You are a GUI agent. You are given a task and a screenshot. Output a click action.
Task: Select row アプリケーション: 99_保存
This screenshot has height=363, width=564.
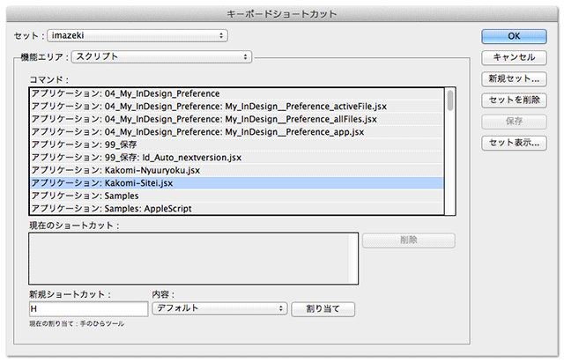[237, 144]
